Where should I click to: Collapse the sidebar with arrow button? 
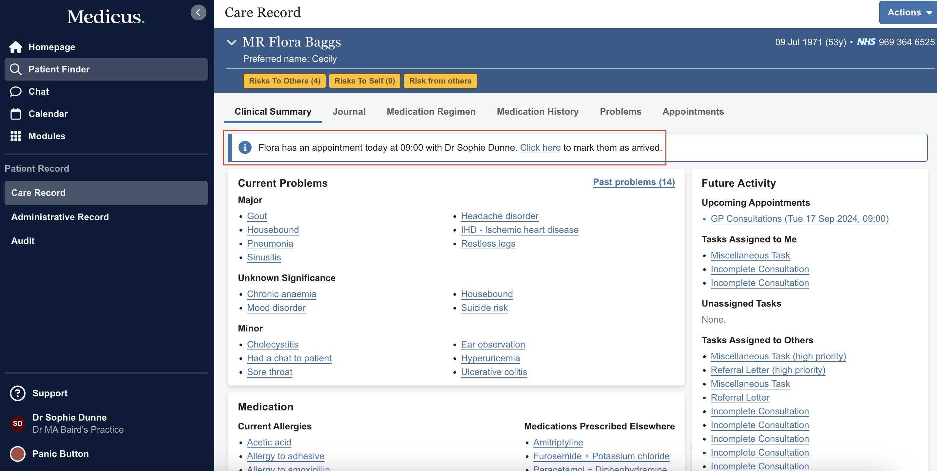(x=198, y=12)
